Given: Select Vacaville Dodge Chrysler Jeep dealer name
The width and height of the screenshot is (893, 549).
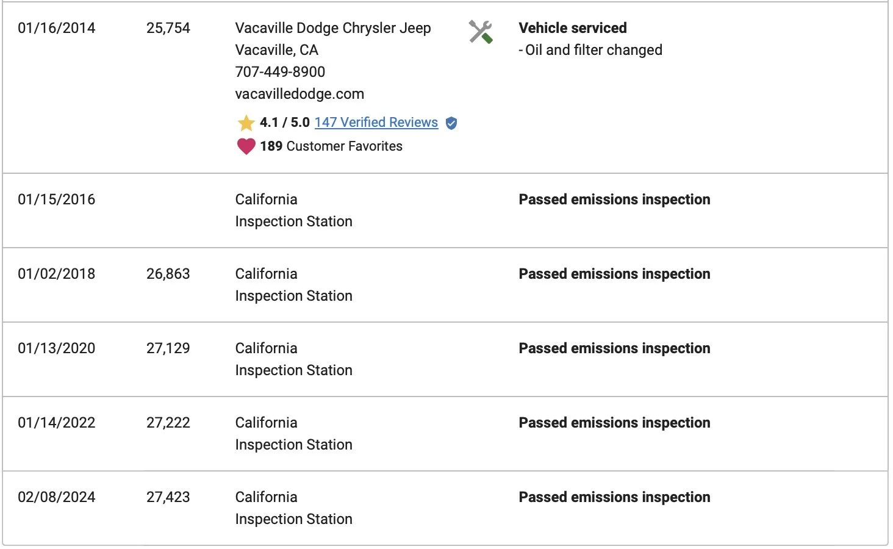Looking at the screenshot, I should pos(333,28).
